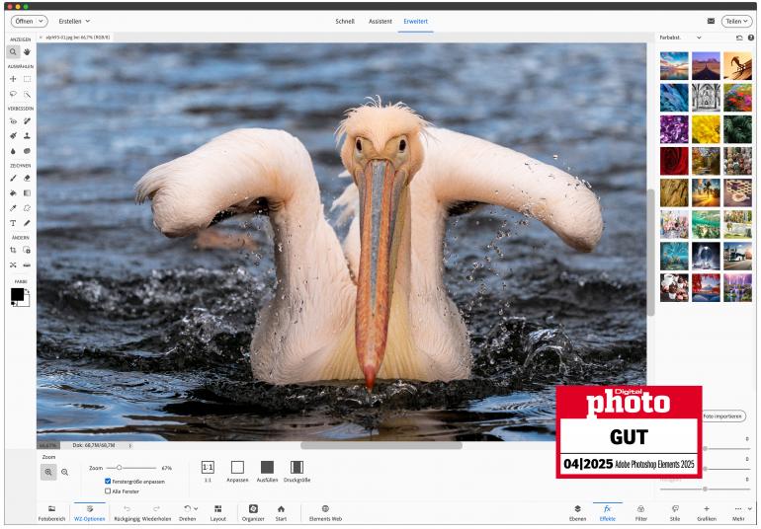The image size is (761, 529).
Task: Select the Eyedropper color picker tool
Action: click(x=13, y=208)
